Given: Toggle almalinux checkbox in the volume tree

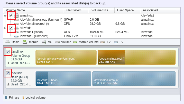Looking at the screenshot, I should point(11,16).
